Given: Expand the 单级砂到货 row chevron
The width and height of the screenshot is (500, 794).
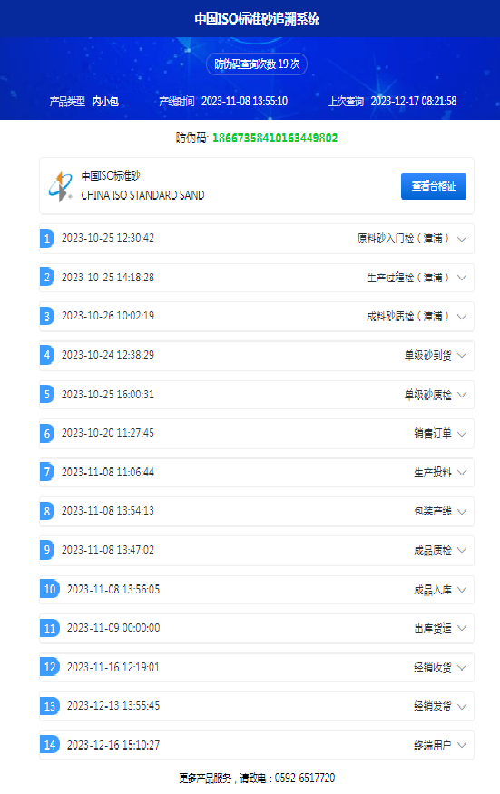Looking at the screenshot, I should pyautogui.click(x=462, y=356).
